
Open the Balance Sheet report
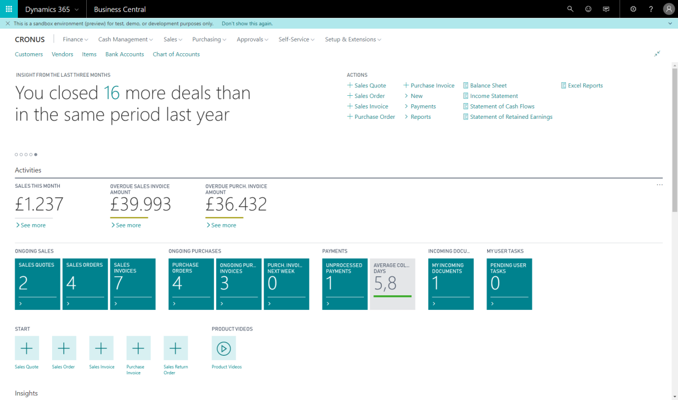pyautogui.click(x=485, y=86)
